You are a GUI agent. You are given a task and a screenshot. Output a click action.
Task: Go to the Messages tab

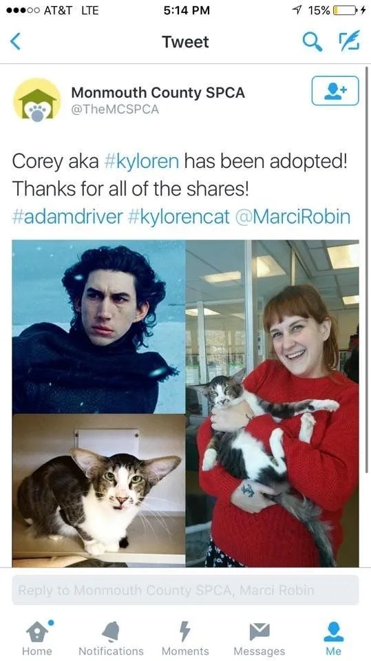[x=259, y=638]
